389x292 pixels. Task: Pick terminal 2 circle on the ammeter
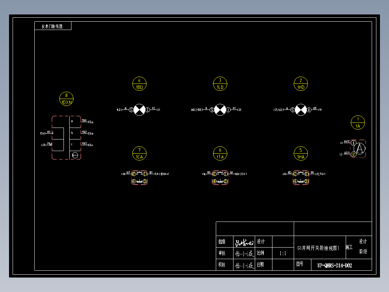pyautogui.click(x=354, y=154)
